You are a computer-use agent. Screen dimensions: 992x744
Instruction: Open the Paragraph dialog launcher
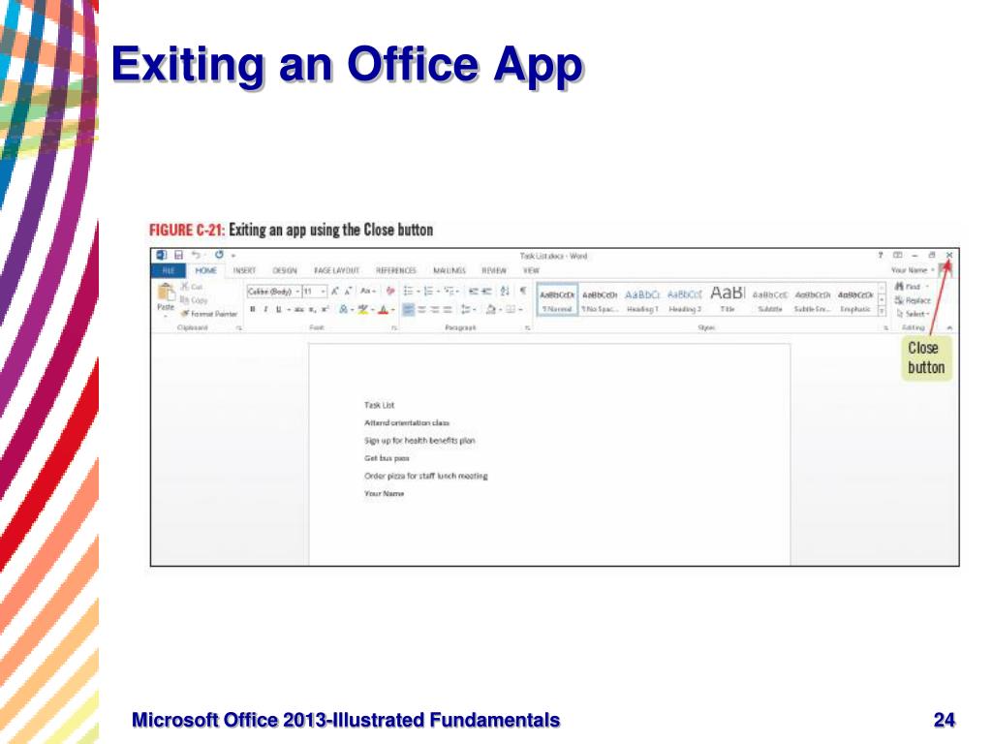(528, 327)
